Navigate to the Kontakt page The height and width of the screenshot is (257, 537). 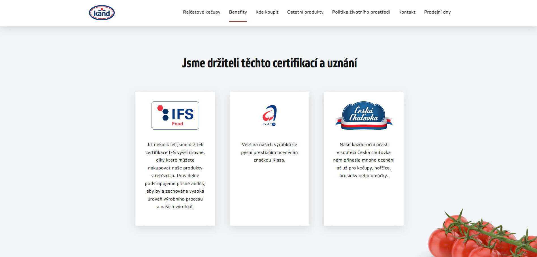coord(407,12)
